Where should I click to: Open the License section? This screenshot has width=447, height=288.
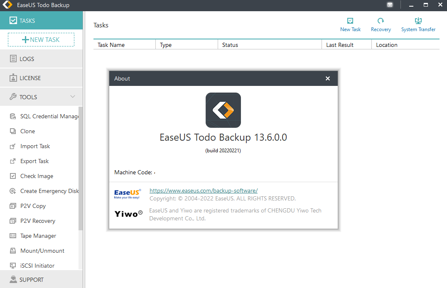(x=42, y=78)
